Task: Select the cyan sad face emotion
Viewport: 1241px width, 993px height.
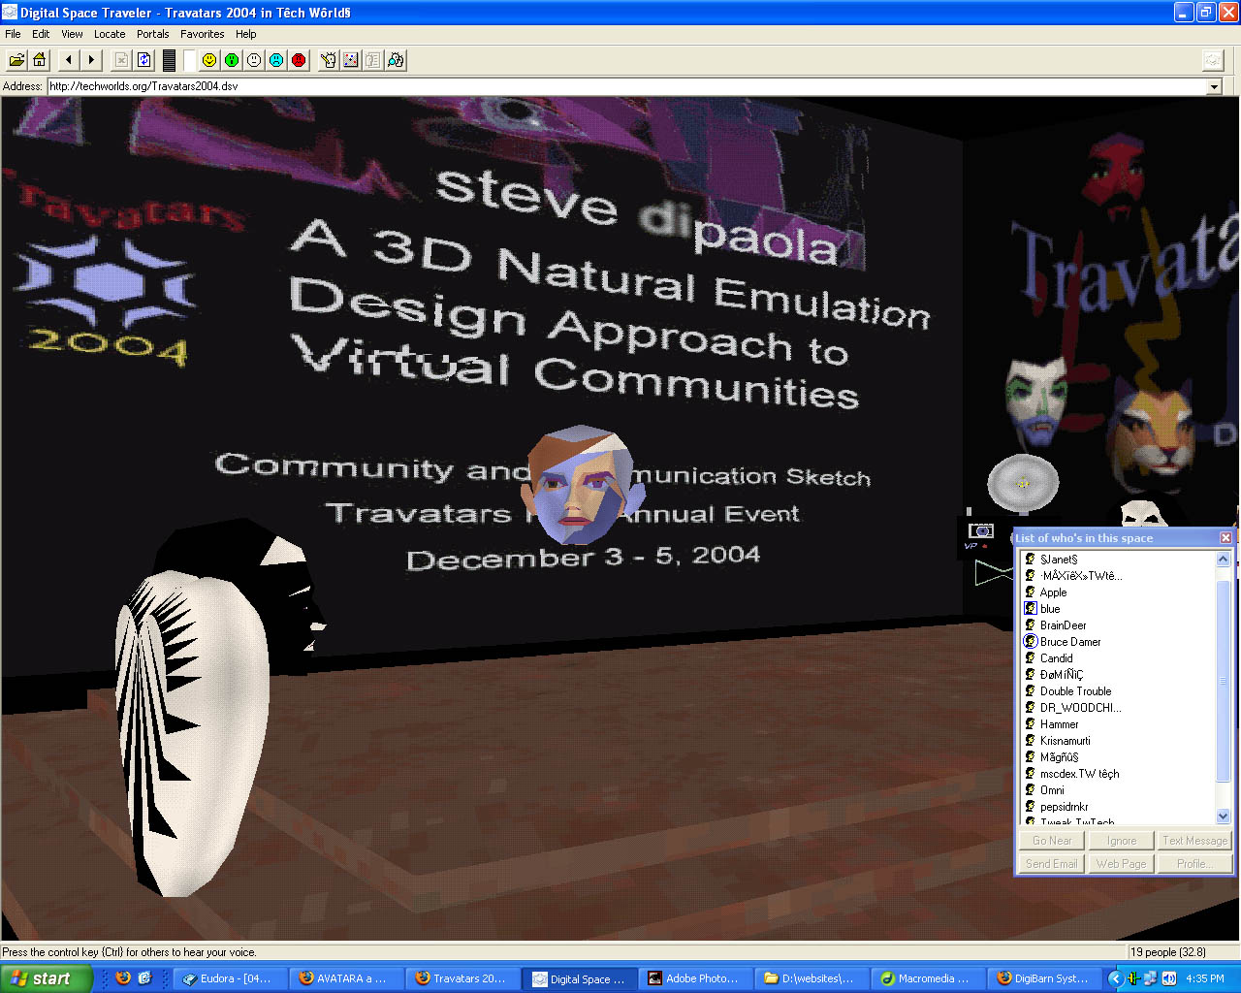Action: [276, 60]
